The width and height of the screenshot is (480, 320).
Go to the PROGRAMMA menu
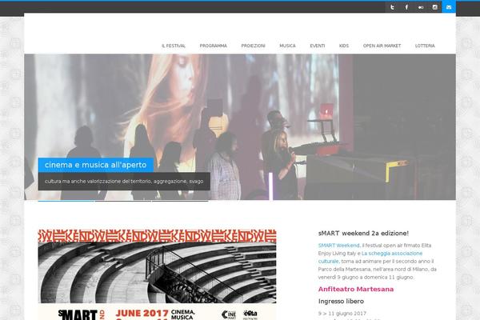pos(214,46)
